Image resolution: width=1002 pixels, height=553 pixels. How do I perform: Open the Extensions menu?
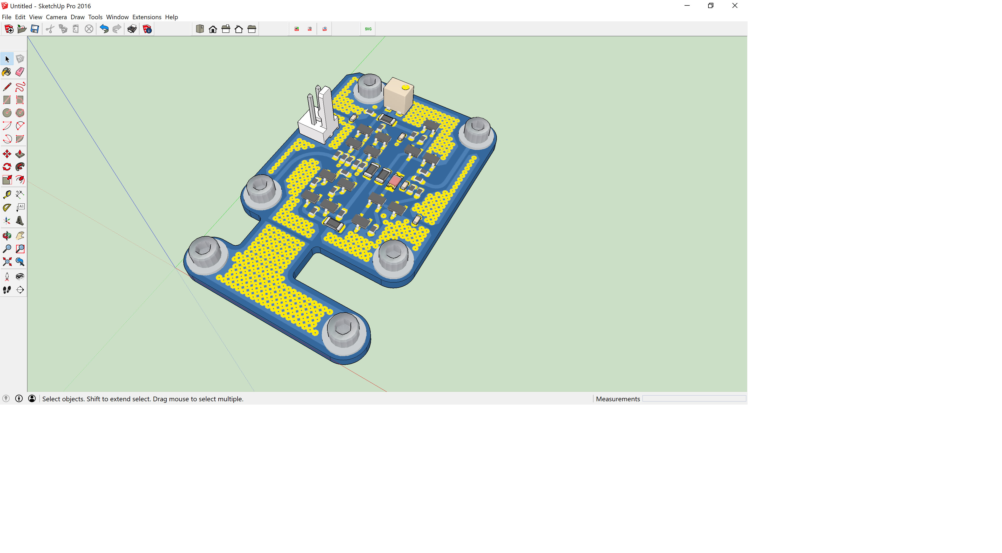point(147,17)
